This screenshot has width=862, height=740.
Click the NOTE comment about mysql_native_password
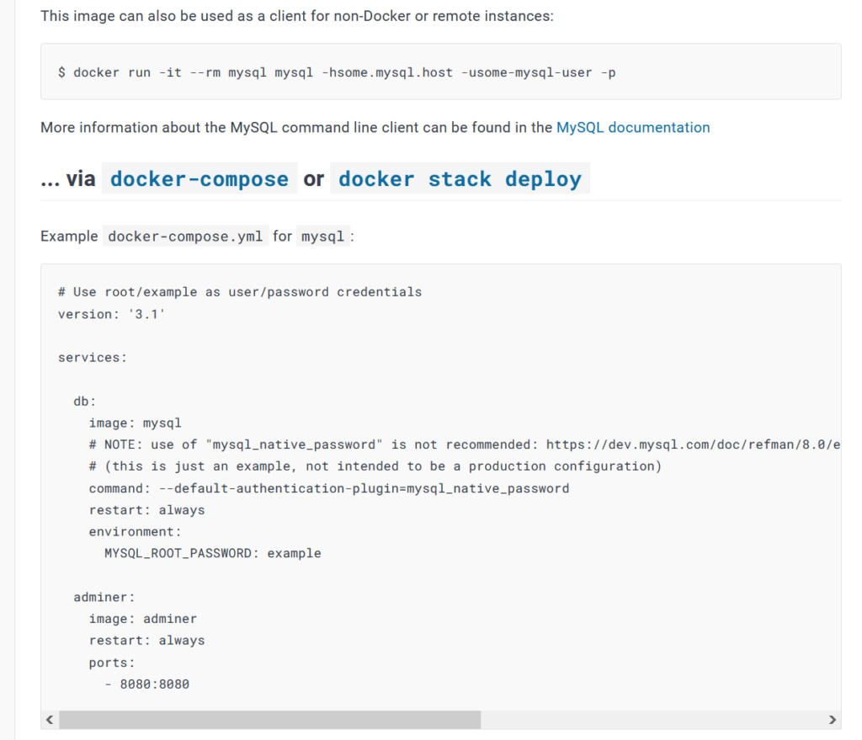coord(465,445)
